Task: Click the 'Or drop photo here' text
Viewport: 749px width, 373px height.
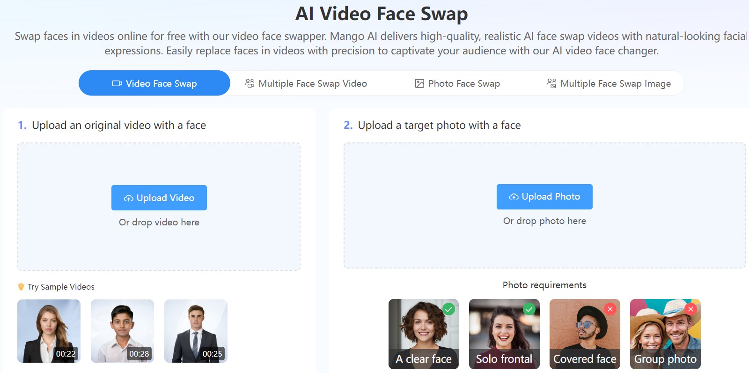Action: pyautogui.click(x=544, y=221)
